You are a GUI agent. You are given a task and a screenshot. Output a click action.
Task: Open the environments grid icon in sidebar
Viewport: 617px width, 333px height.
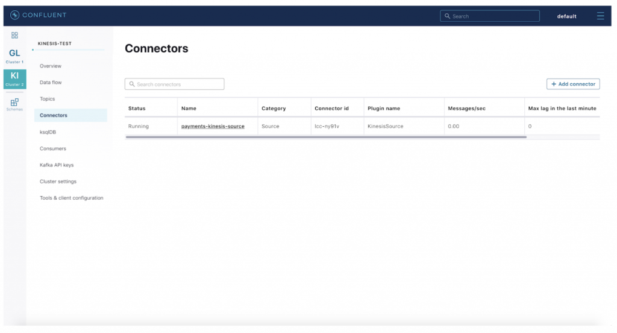14,36
